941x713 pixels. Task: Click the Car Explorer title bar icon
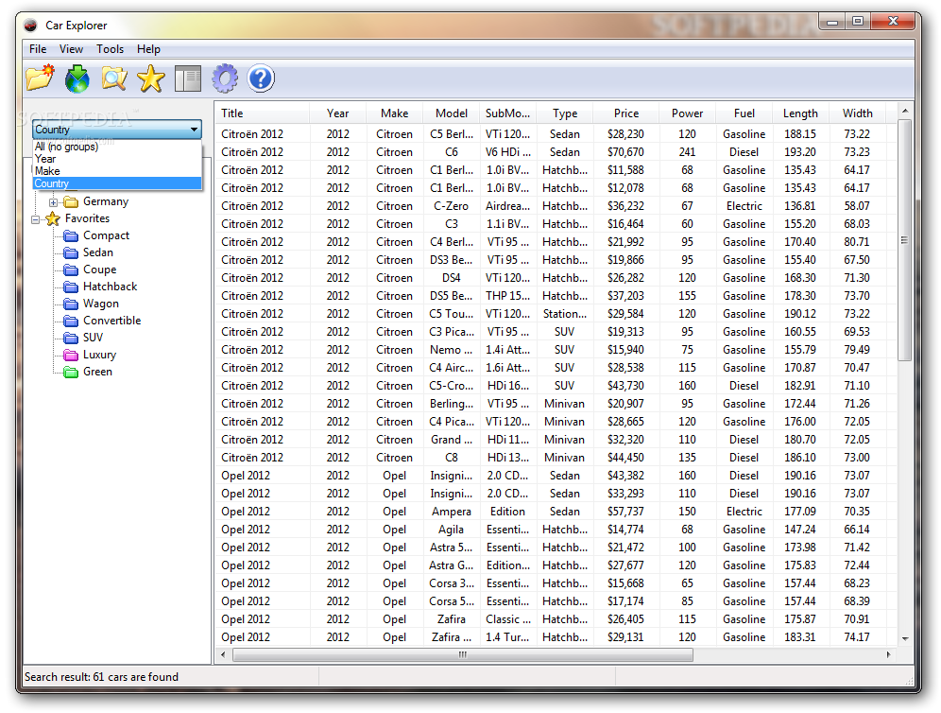coord(30,26)
